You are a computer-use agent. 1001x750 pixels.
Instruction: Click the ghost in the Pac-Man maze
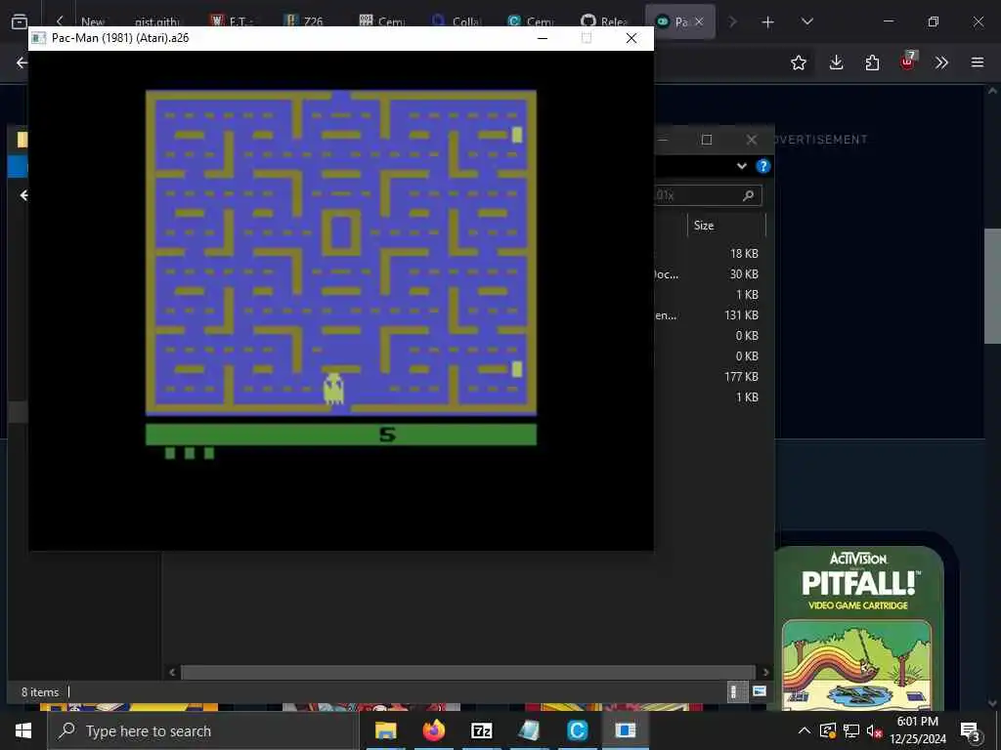[333, 389]
